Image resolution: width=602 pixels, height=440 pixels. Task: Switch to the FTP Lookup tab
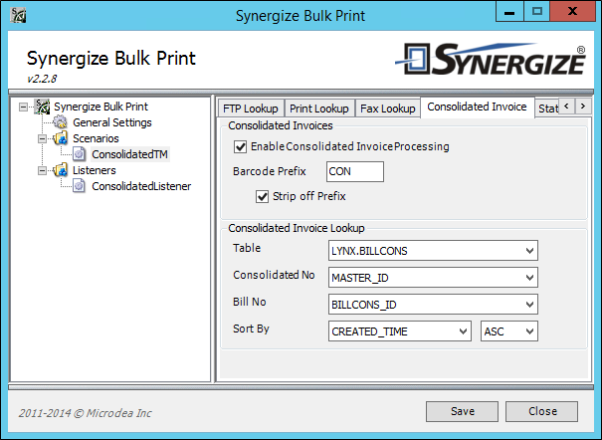251,109
